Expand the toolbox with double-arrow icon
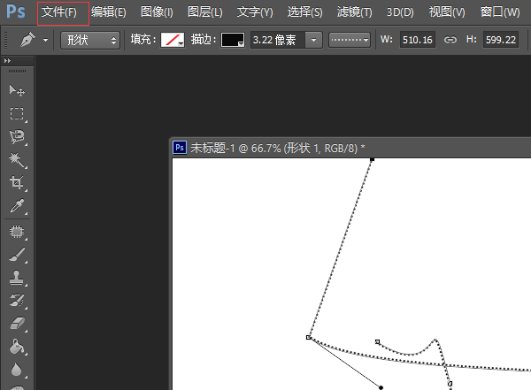The image size is (531, 390). [7, 61]
